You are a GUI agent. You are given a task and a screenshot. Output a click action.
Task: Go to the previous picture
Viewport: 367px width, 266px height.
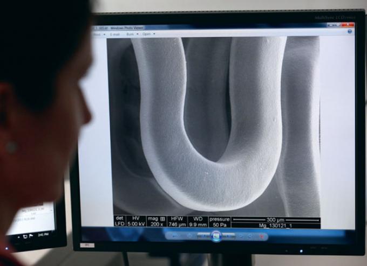205,236
